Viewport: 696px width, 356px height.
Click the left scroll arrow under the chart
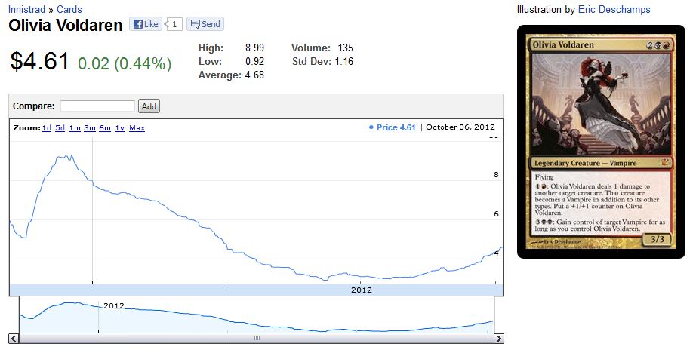(14, 339)
